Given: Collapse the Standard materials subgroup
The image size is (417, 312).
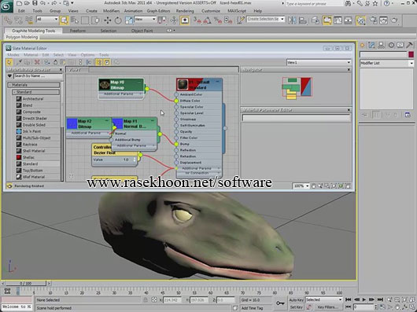Looking at the screenshot, I should 36,92.
